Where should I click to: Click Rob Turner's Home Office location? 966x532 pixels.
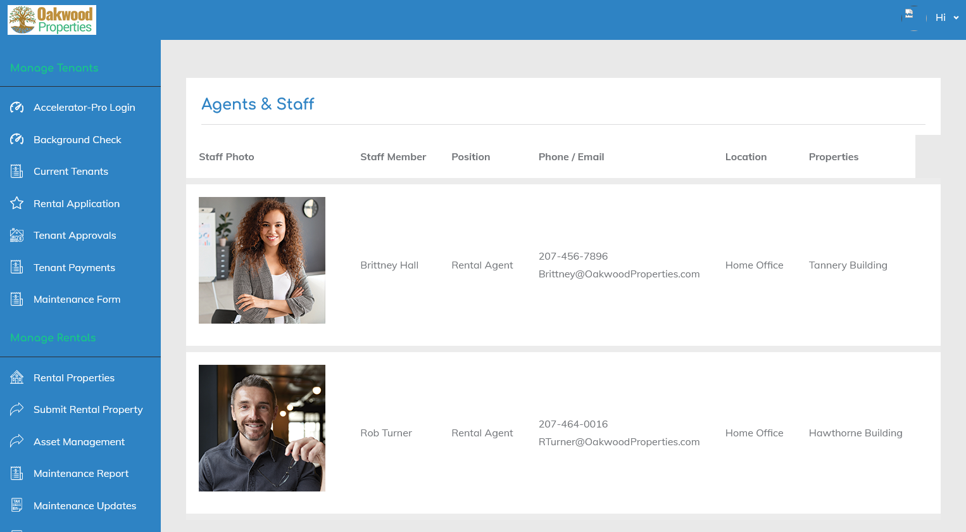click(x=755, y=433)
